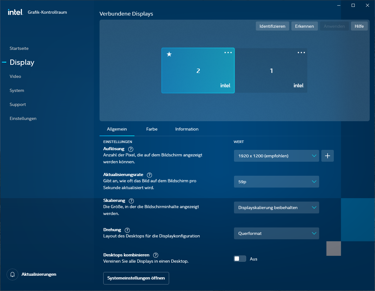This screenshot has width=375, height=291.
Task: Select Display in the sidebar
Action: click(x=22, y=62)
